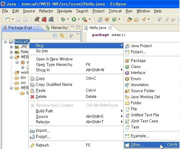This screenshot has width=180, height=149.
Task: Click the green Run button icon
Action: coord(74,19)
